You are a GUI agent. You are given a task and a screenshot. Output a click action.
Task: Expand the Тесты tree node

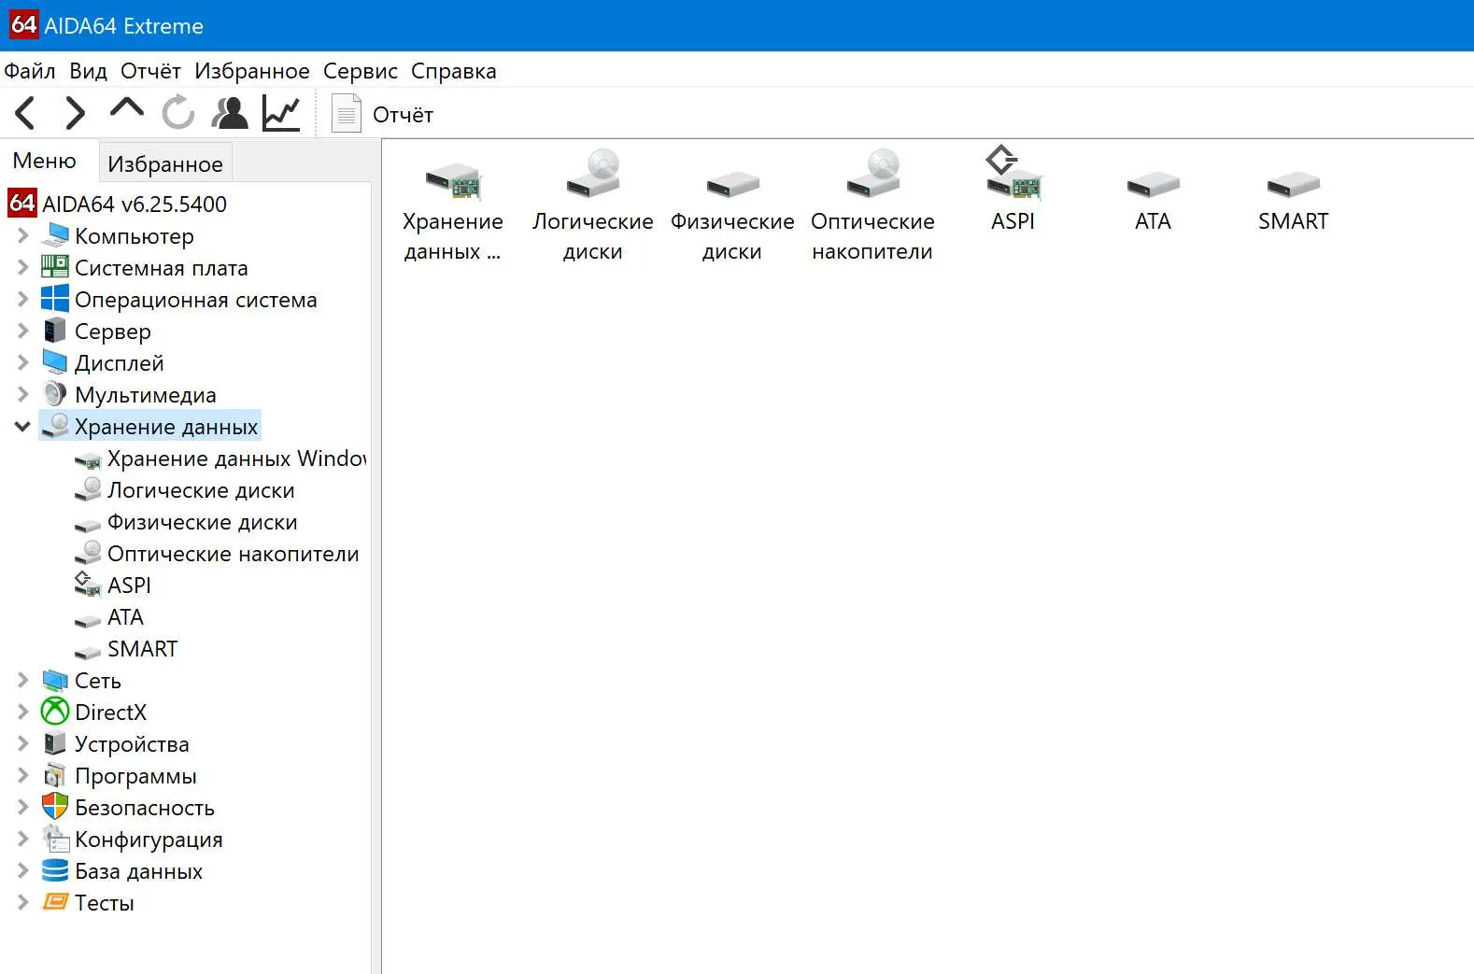22,902
